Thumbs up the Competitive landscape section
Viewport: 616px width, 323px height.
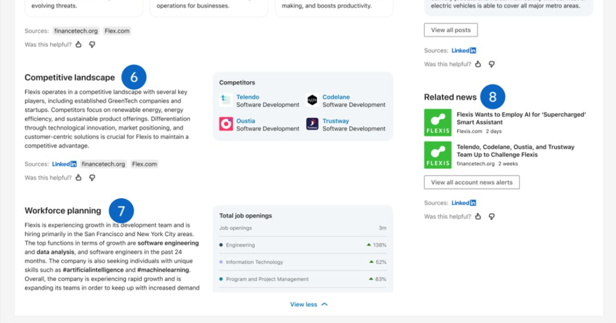79,177
